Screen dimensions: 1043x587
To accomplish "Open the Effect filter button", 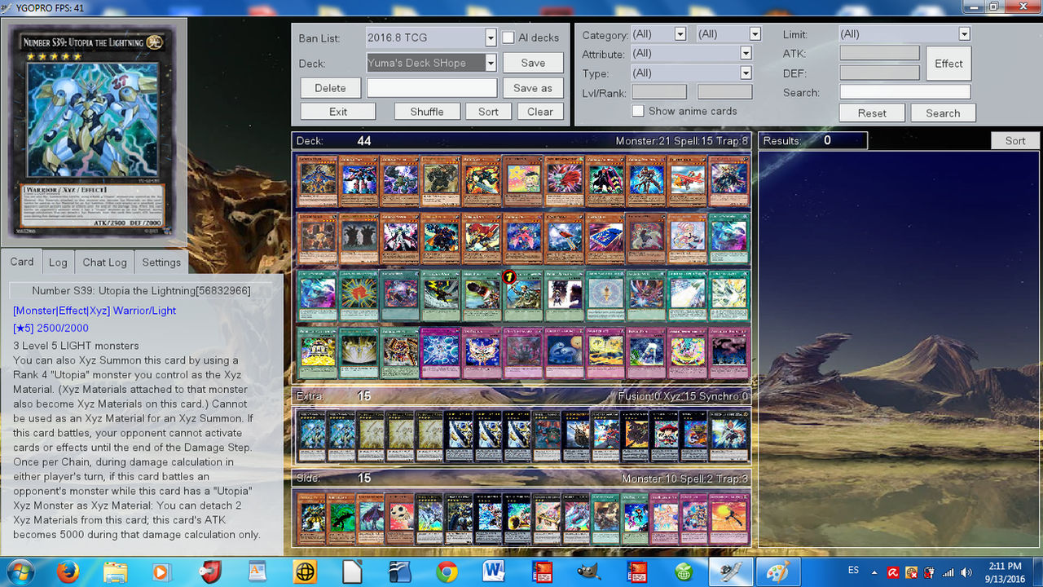I will (948, 64).
